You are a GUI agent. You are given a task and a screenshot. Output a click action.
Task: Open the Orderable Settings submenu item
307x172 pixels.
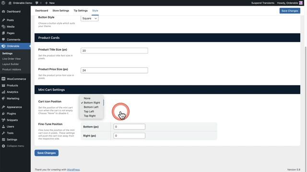7,54
